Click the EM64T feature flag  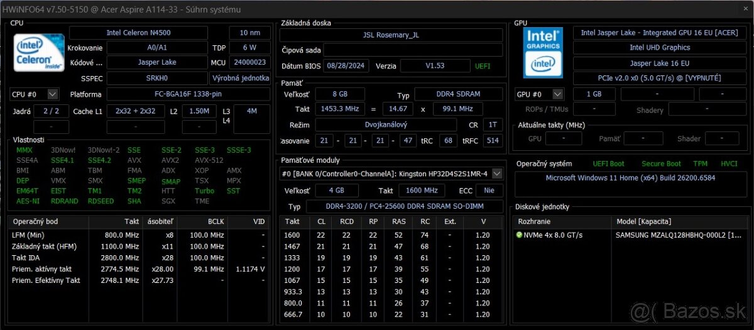point(27,191)
